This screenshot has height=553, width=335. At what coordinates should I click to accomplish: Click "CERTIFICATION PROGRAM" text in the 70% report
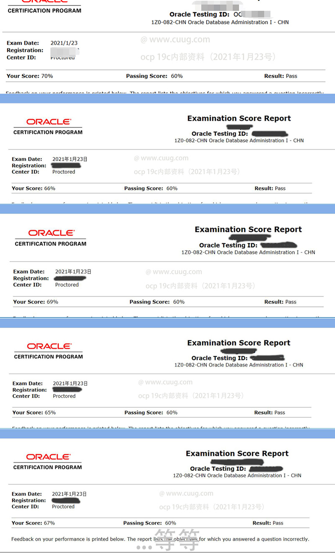pos(44,10)
